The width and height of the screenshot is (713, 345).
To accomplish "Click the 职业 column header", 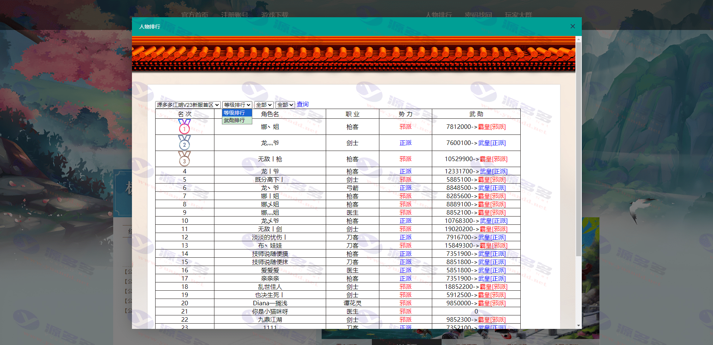I will (352, 114).
